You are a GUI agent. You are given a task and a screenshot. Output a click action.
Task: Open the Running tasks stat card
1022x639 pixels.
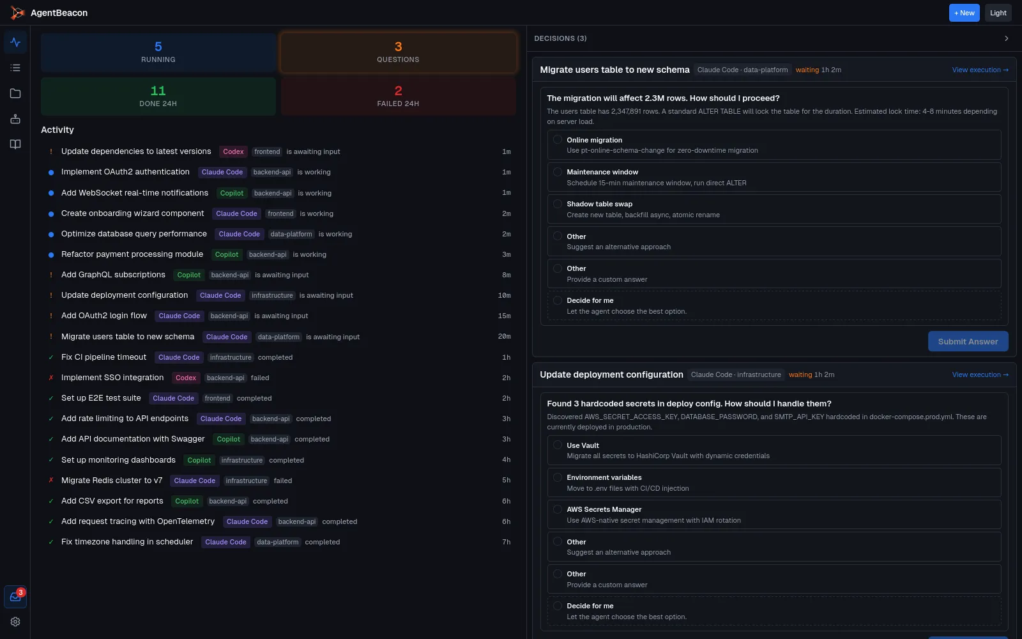(158, 52)
